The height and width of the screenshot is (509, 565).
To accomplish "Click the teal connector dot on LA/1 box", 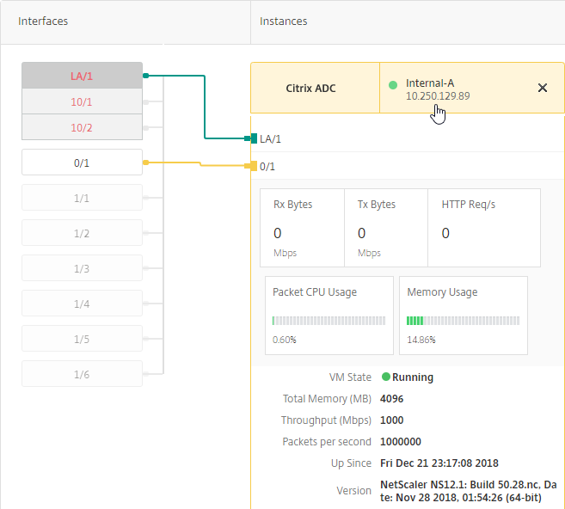I will tap(145, 76).
